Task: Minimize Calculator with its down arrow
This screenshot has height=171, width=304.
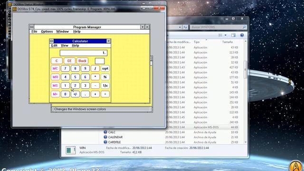Action: [109, 41]
